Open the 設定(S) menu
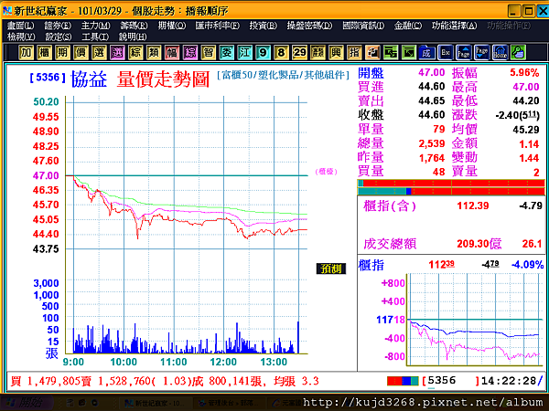 tap(59, 37)
